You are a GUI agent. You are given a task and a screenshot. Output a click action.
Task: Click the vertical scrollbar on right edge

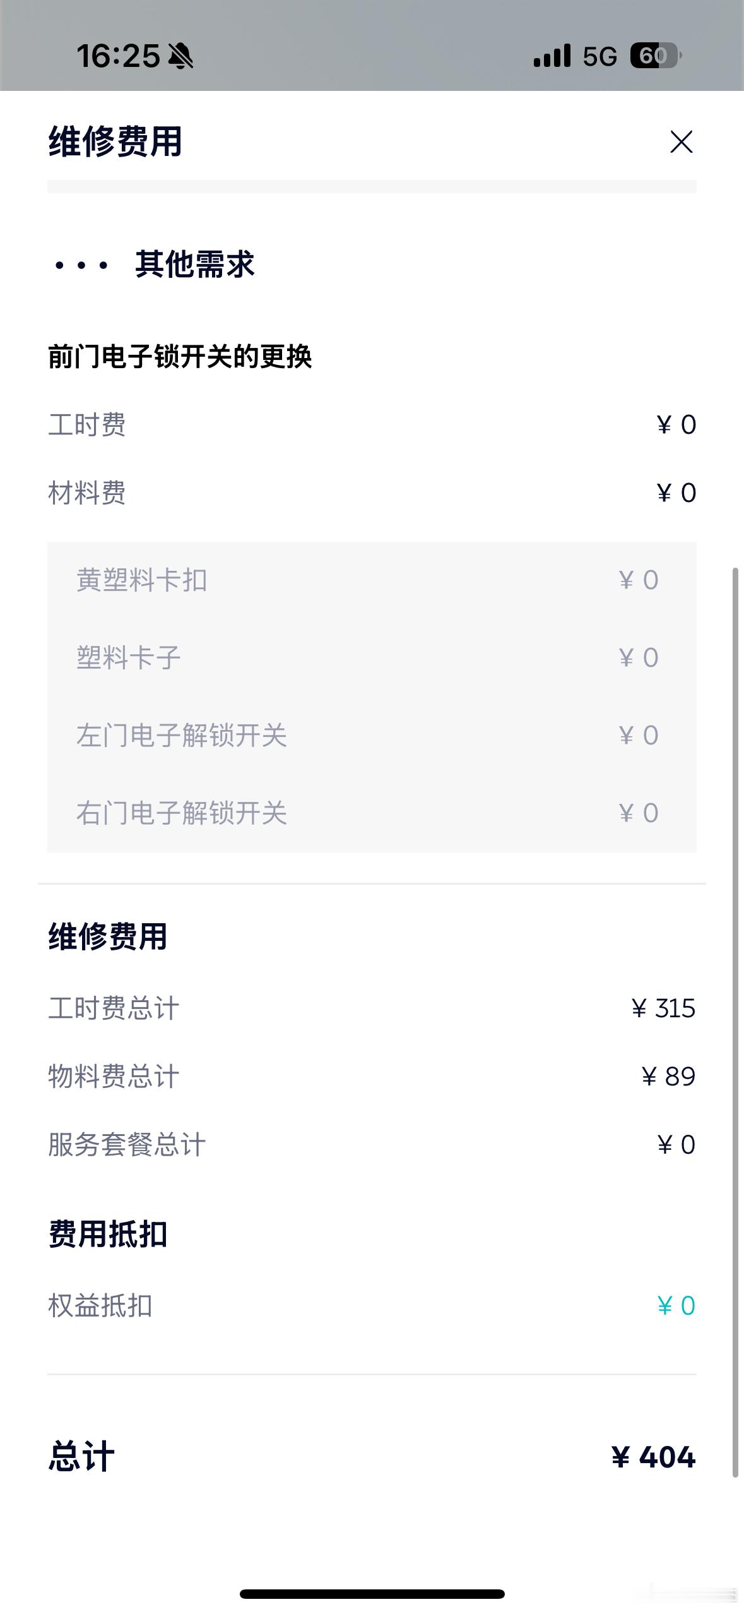coord(735,1023)
